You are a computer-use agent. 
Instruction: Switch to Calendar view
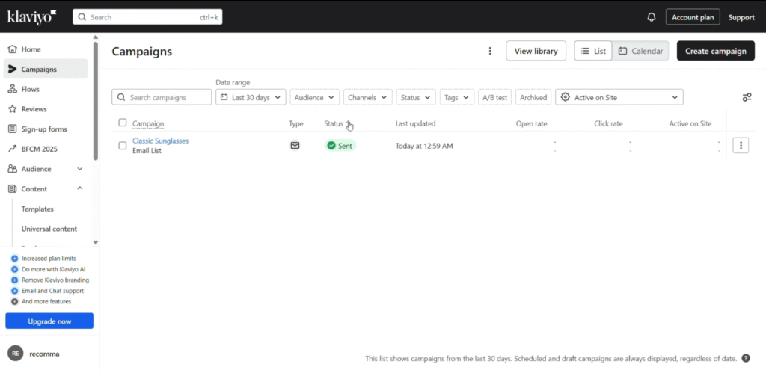pyautogui.click(x=640, y=51)
